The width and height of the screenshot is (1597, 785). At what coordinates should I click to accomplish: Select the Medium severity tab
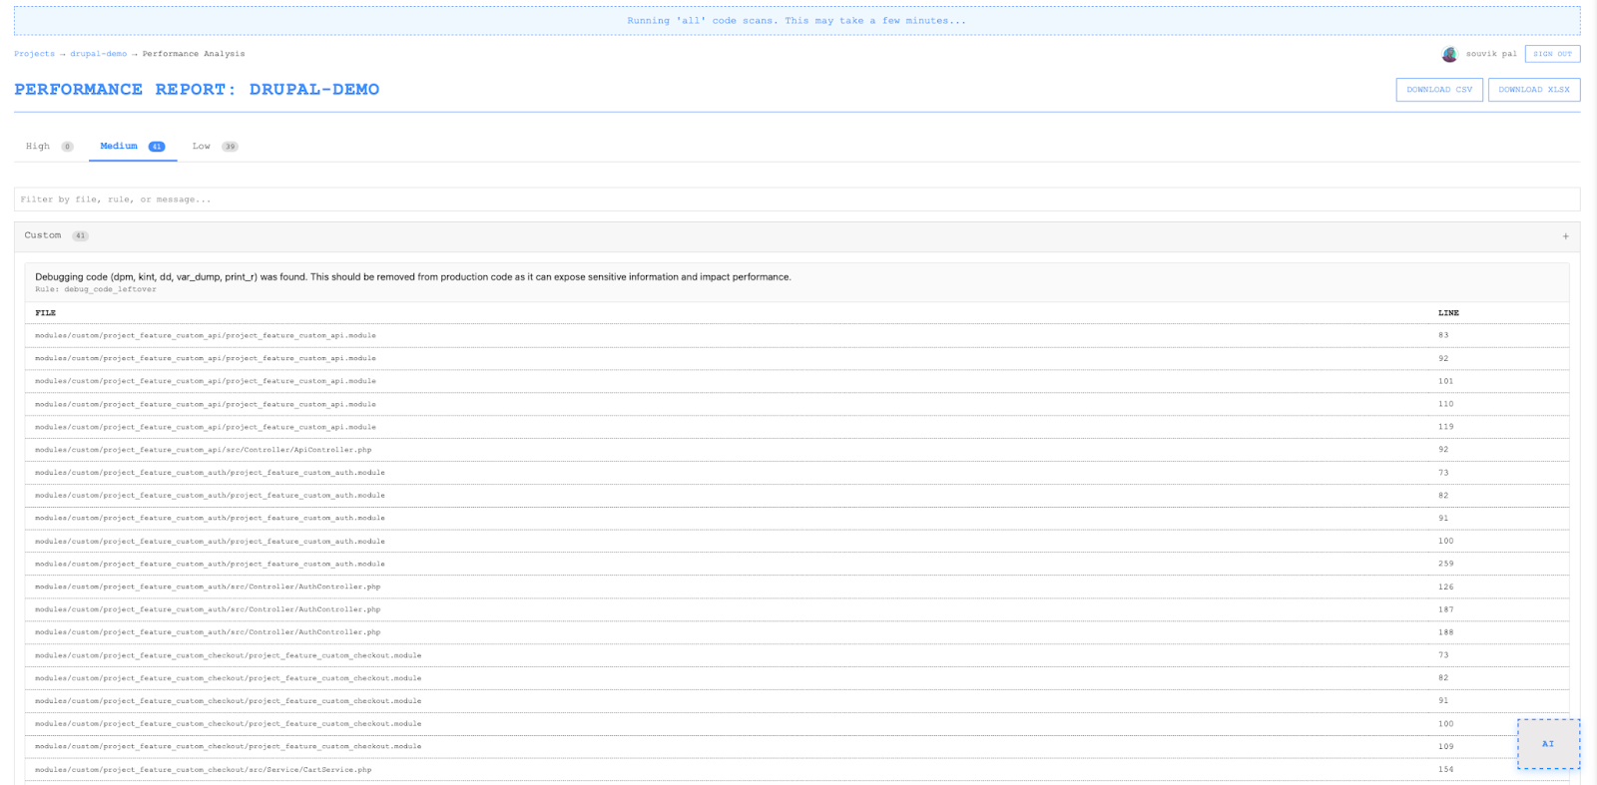point(133,147)
